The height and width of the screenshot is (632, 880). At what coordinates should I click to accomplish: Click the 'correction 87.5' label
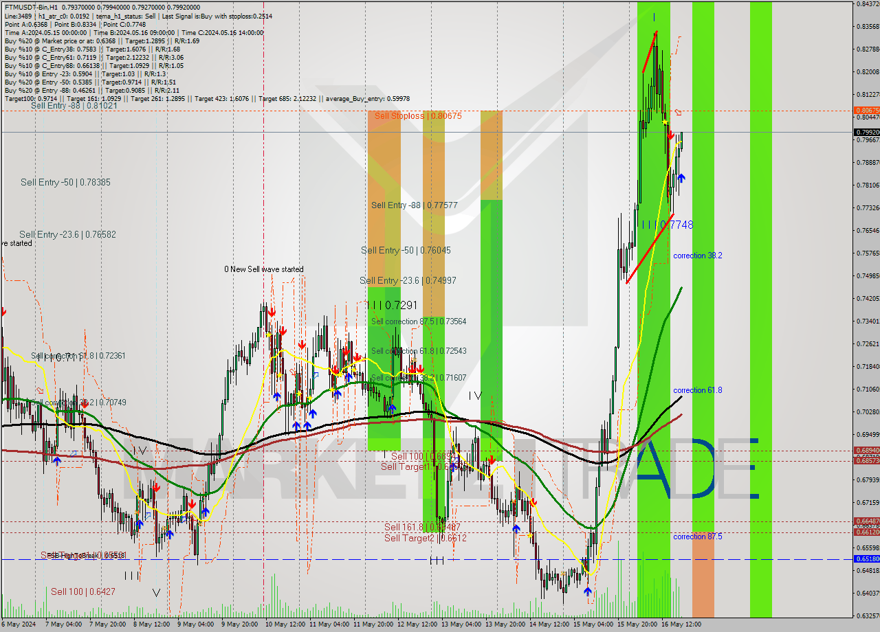696,537
